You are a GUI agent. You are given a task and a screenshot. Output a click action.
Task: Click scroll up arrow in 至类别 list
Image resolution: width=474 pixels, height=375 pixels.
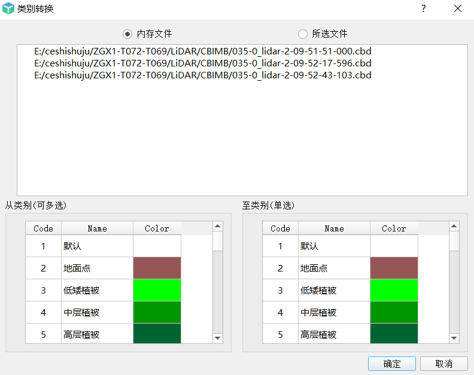point(454,226)
